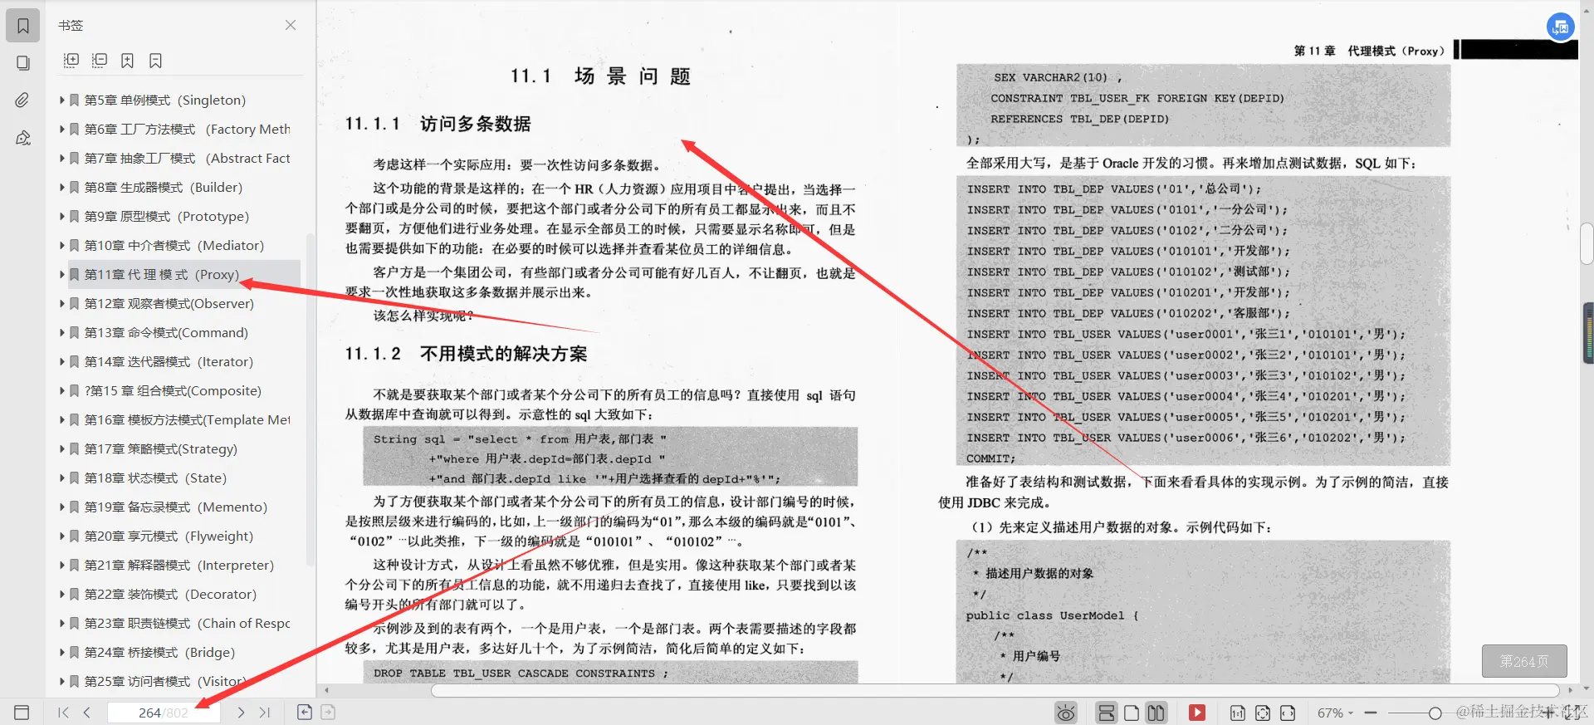Viewport: 1594px width, 725px height.
Task: Click the page number field showing 264
Action: click(x=164, y=713)
